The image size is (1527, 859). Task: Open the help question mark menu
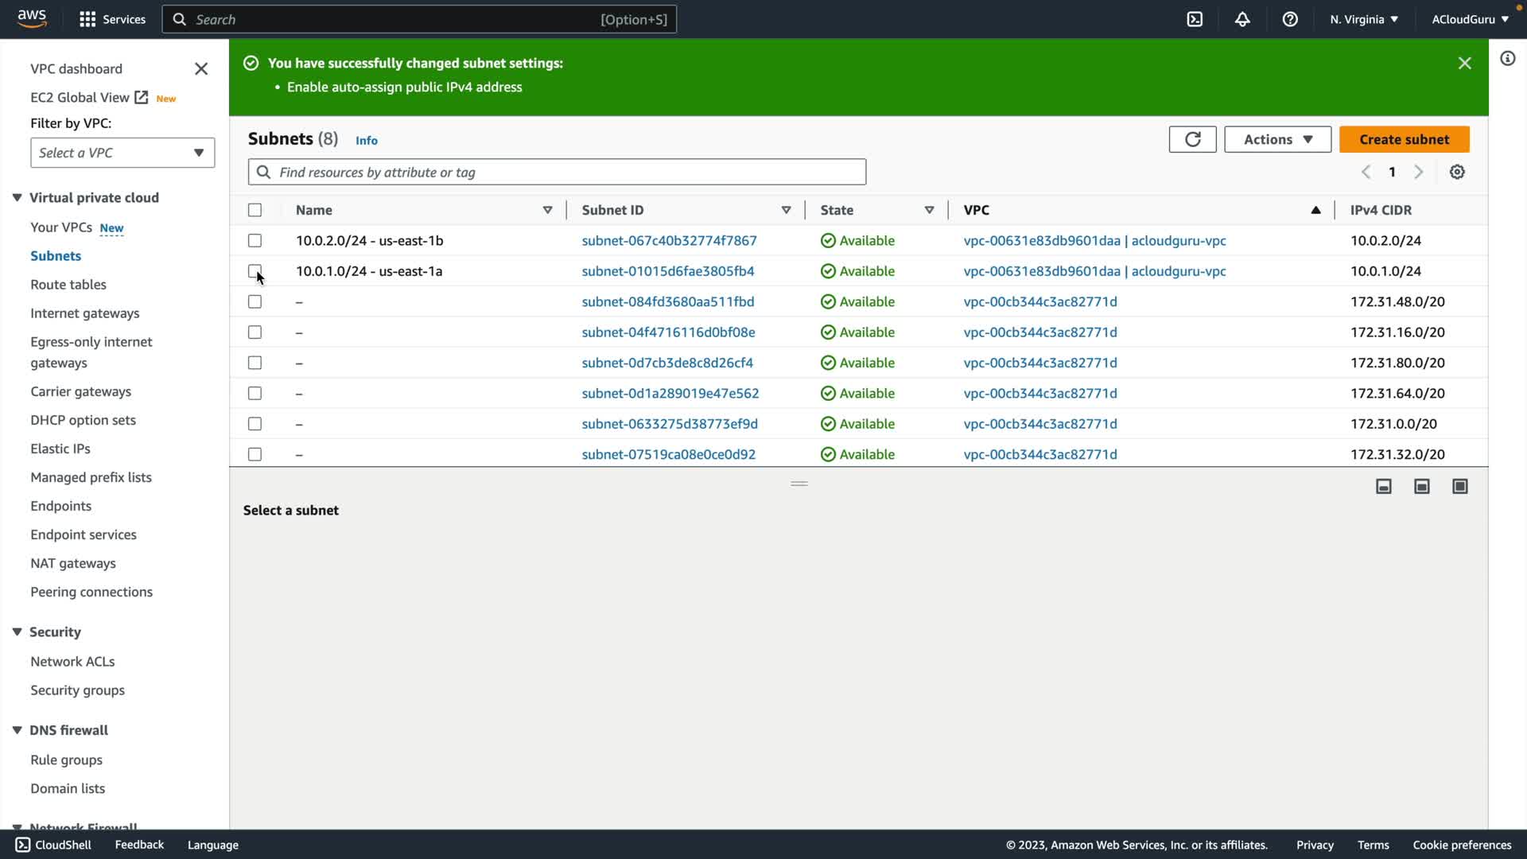[x=1290, y=19]
